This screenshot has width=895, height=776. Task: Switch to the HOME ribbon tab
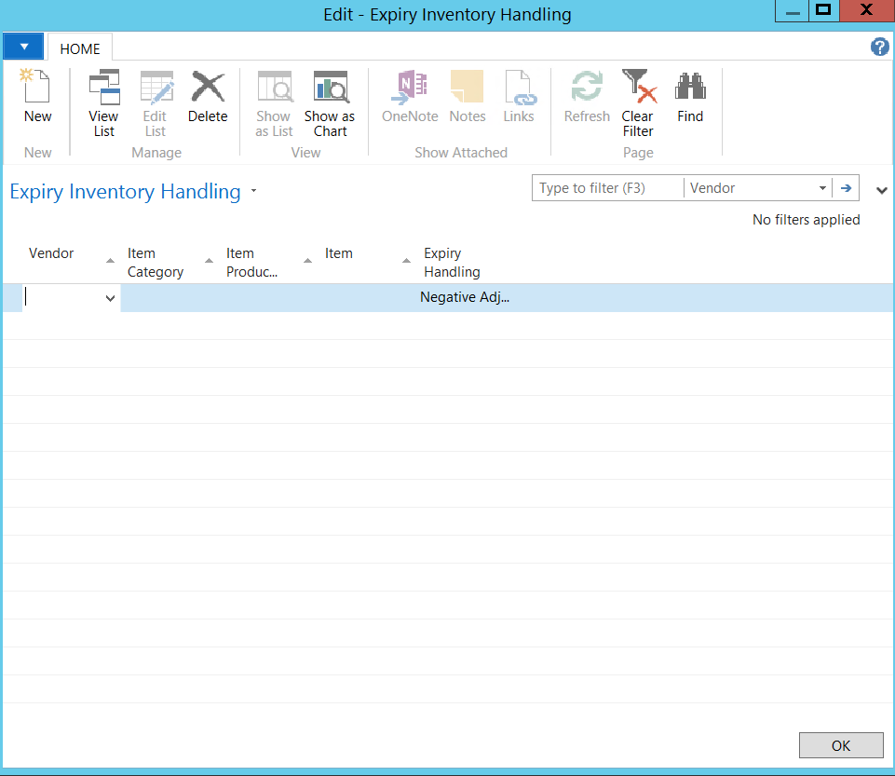coord(80,48)
